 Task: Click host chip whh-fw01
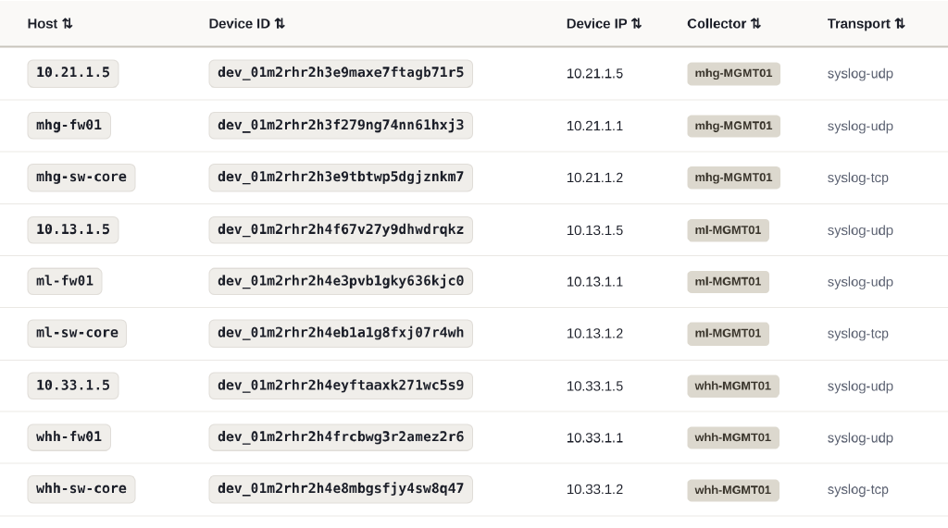coord(69,437)
